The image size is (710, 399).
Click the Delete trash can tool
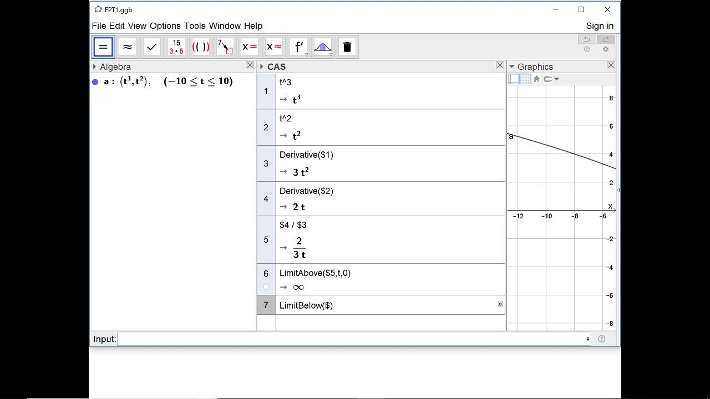point(347,47)
